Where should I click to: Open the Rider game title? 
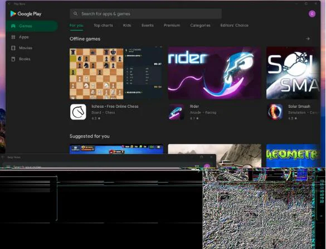(x=194, y=106)
